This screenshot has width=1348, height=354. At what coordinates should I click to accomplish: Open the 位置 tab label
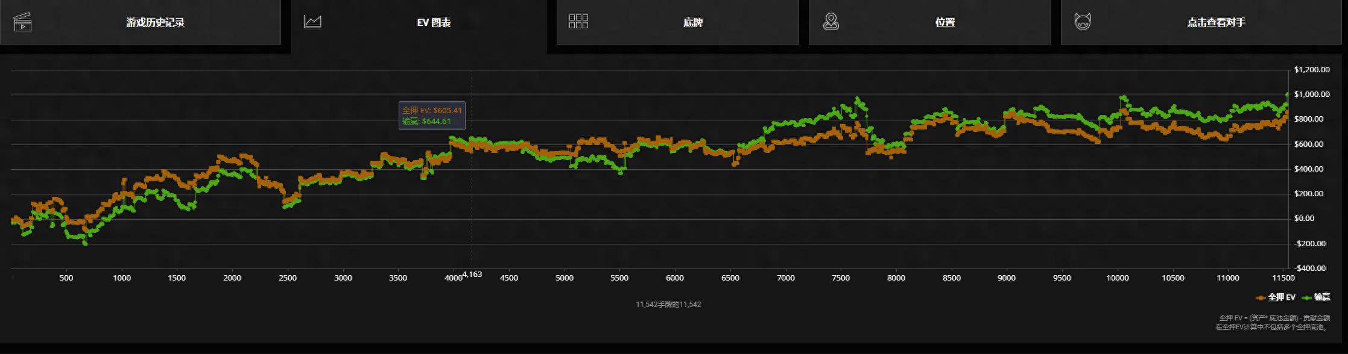point(945,22)
